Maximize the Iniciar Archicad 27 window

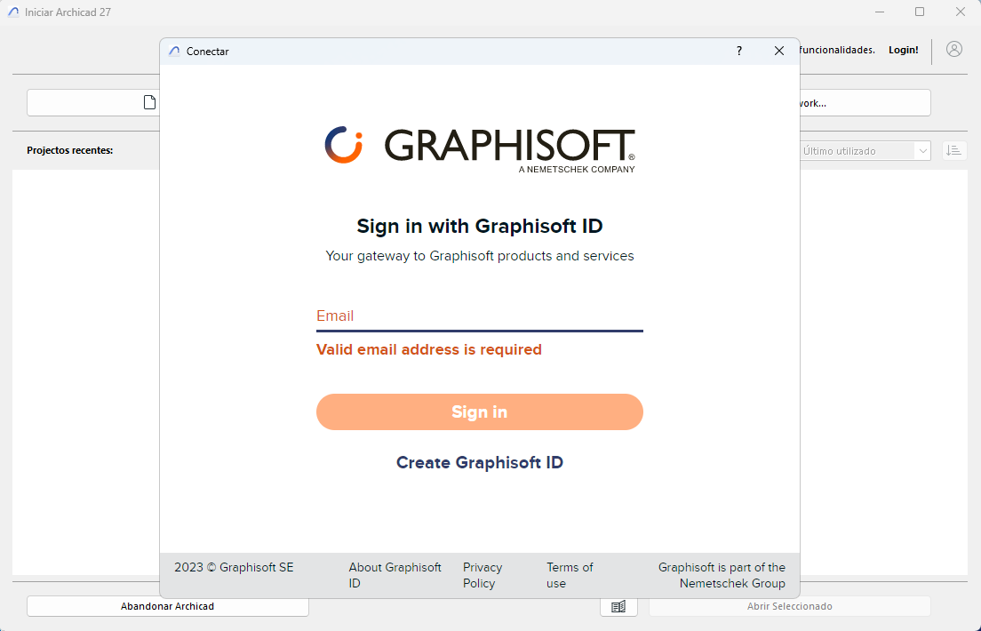tap(920, 12)
